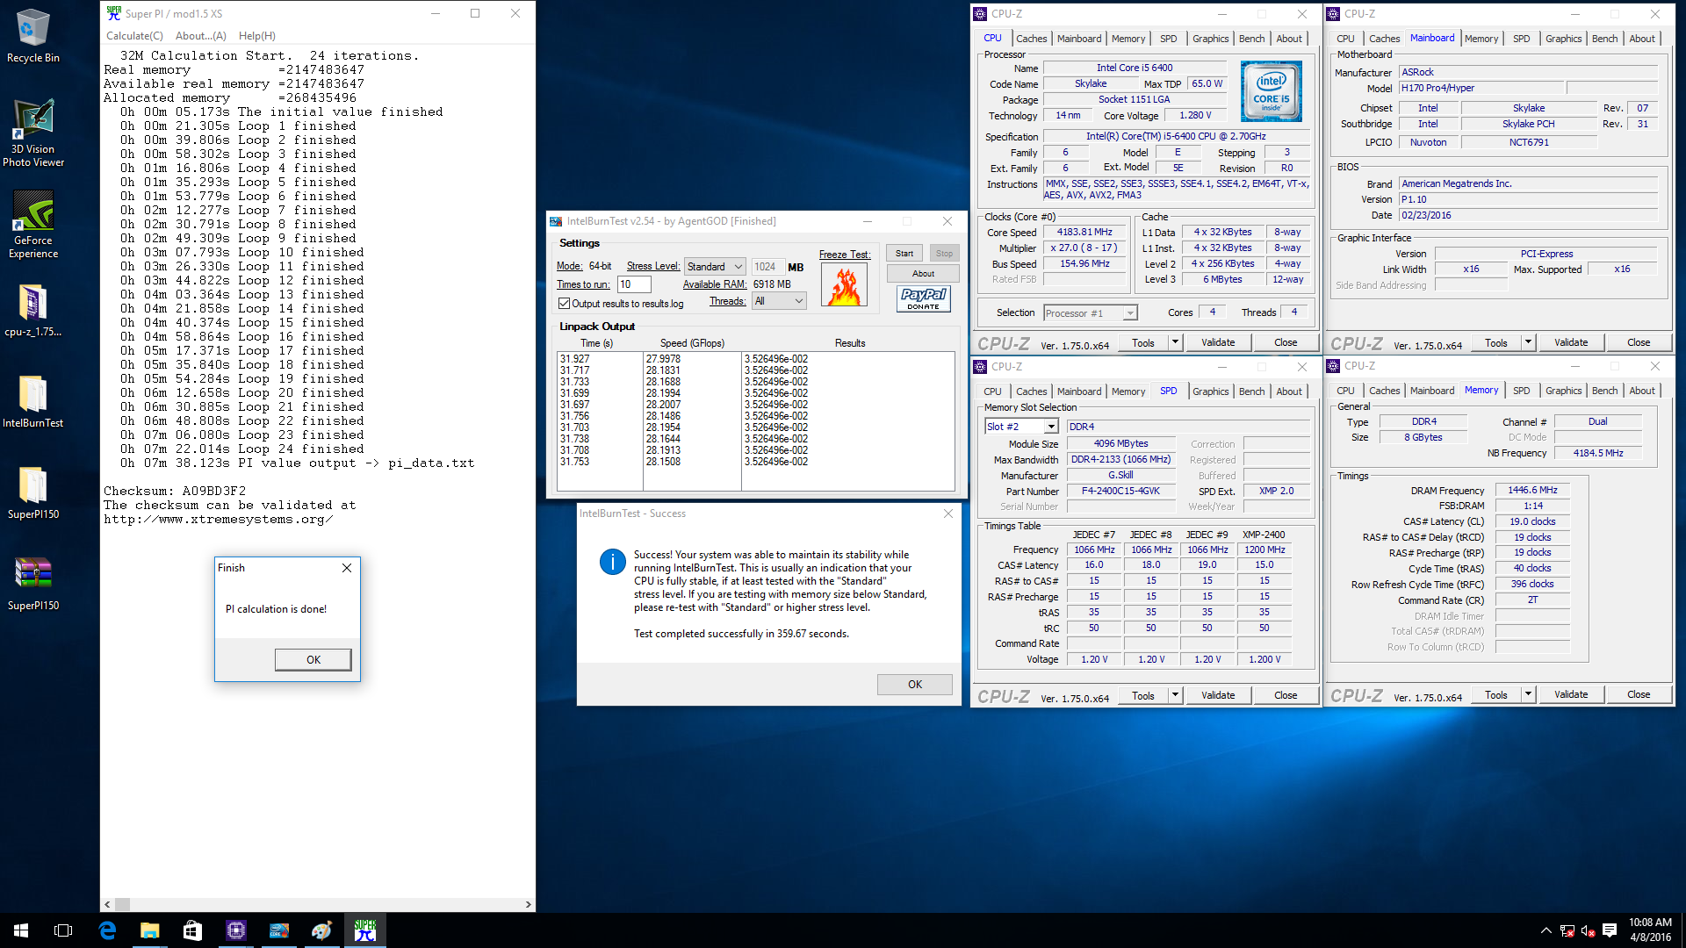
Task: Switch to Super PI taskbar icon
Action: [x=364, y=930]
